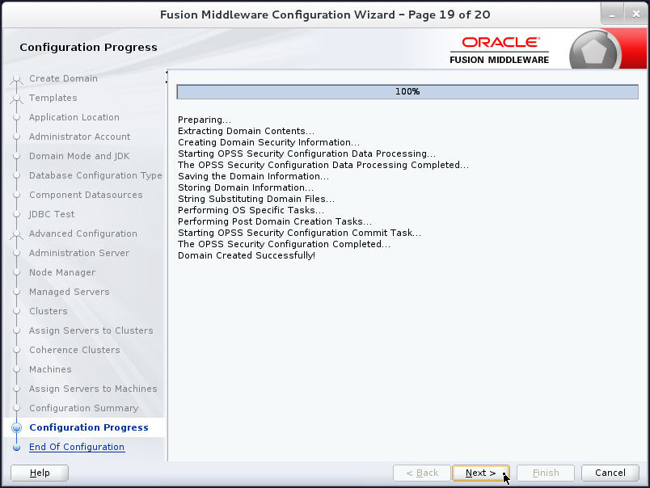
Task: Click the Create Domain step icon
Action: (18, 78)
